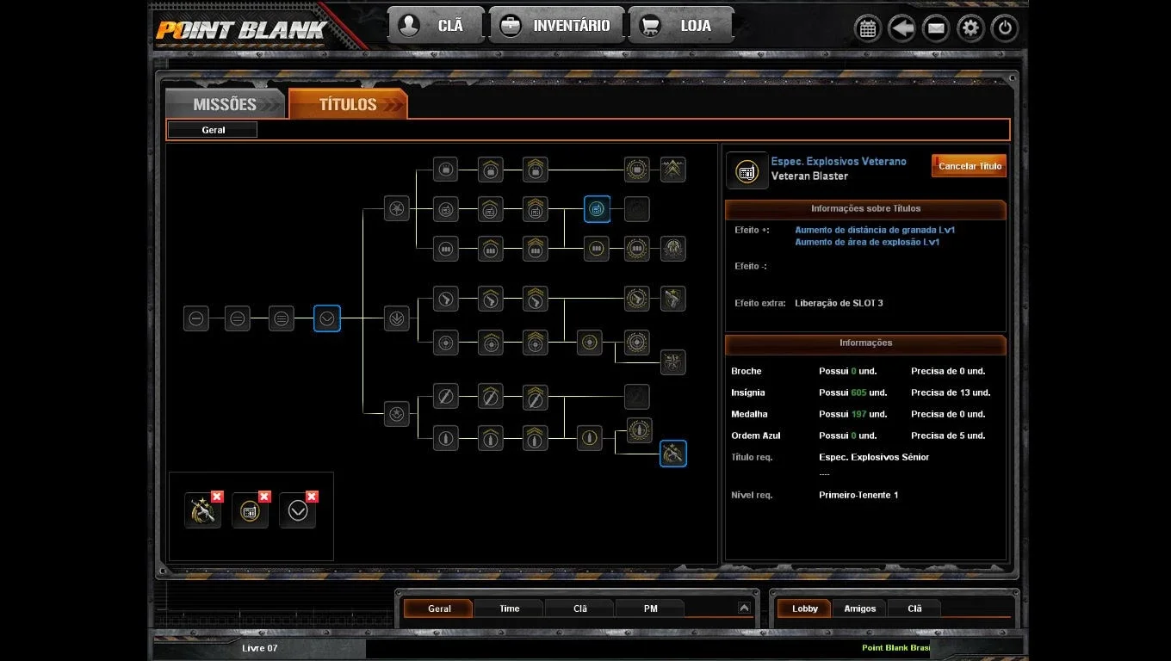The image size is (1171, 661).
Task: Open the INVENTÁRIO button
Action: (x=556, y=25)
